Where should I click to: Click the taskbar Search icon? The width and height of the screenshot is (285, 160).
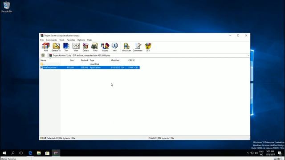[x=13, y=153]
